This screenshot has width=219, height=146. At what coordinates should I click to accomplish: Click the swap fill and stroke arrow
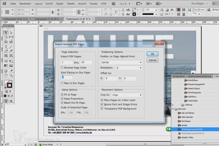coord(12,81)
